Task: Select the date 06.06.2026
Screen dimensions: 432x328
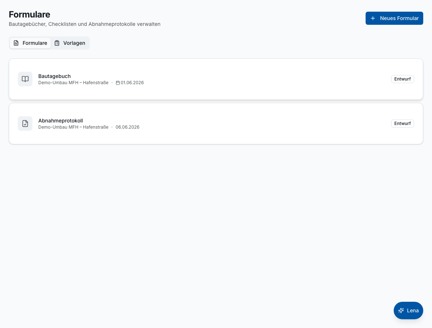Action: point(128,127)
